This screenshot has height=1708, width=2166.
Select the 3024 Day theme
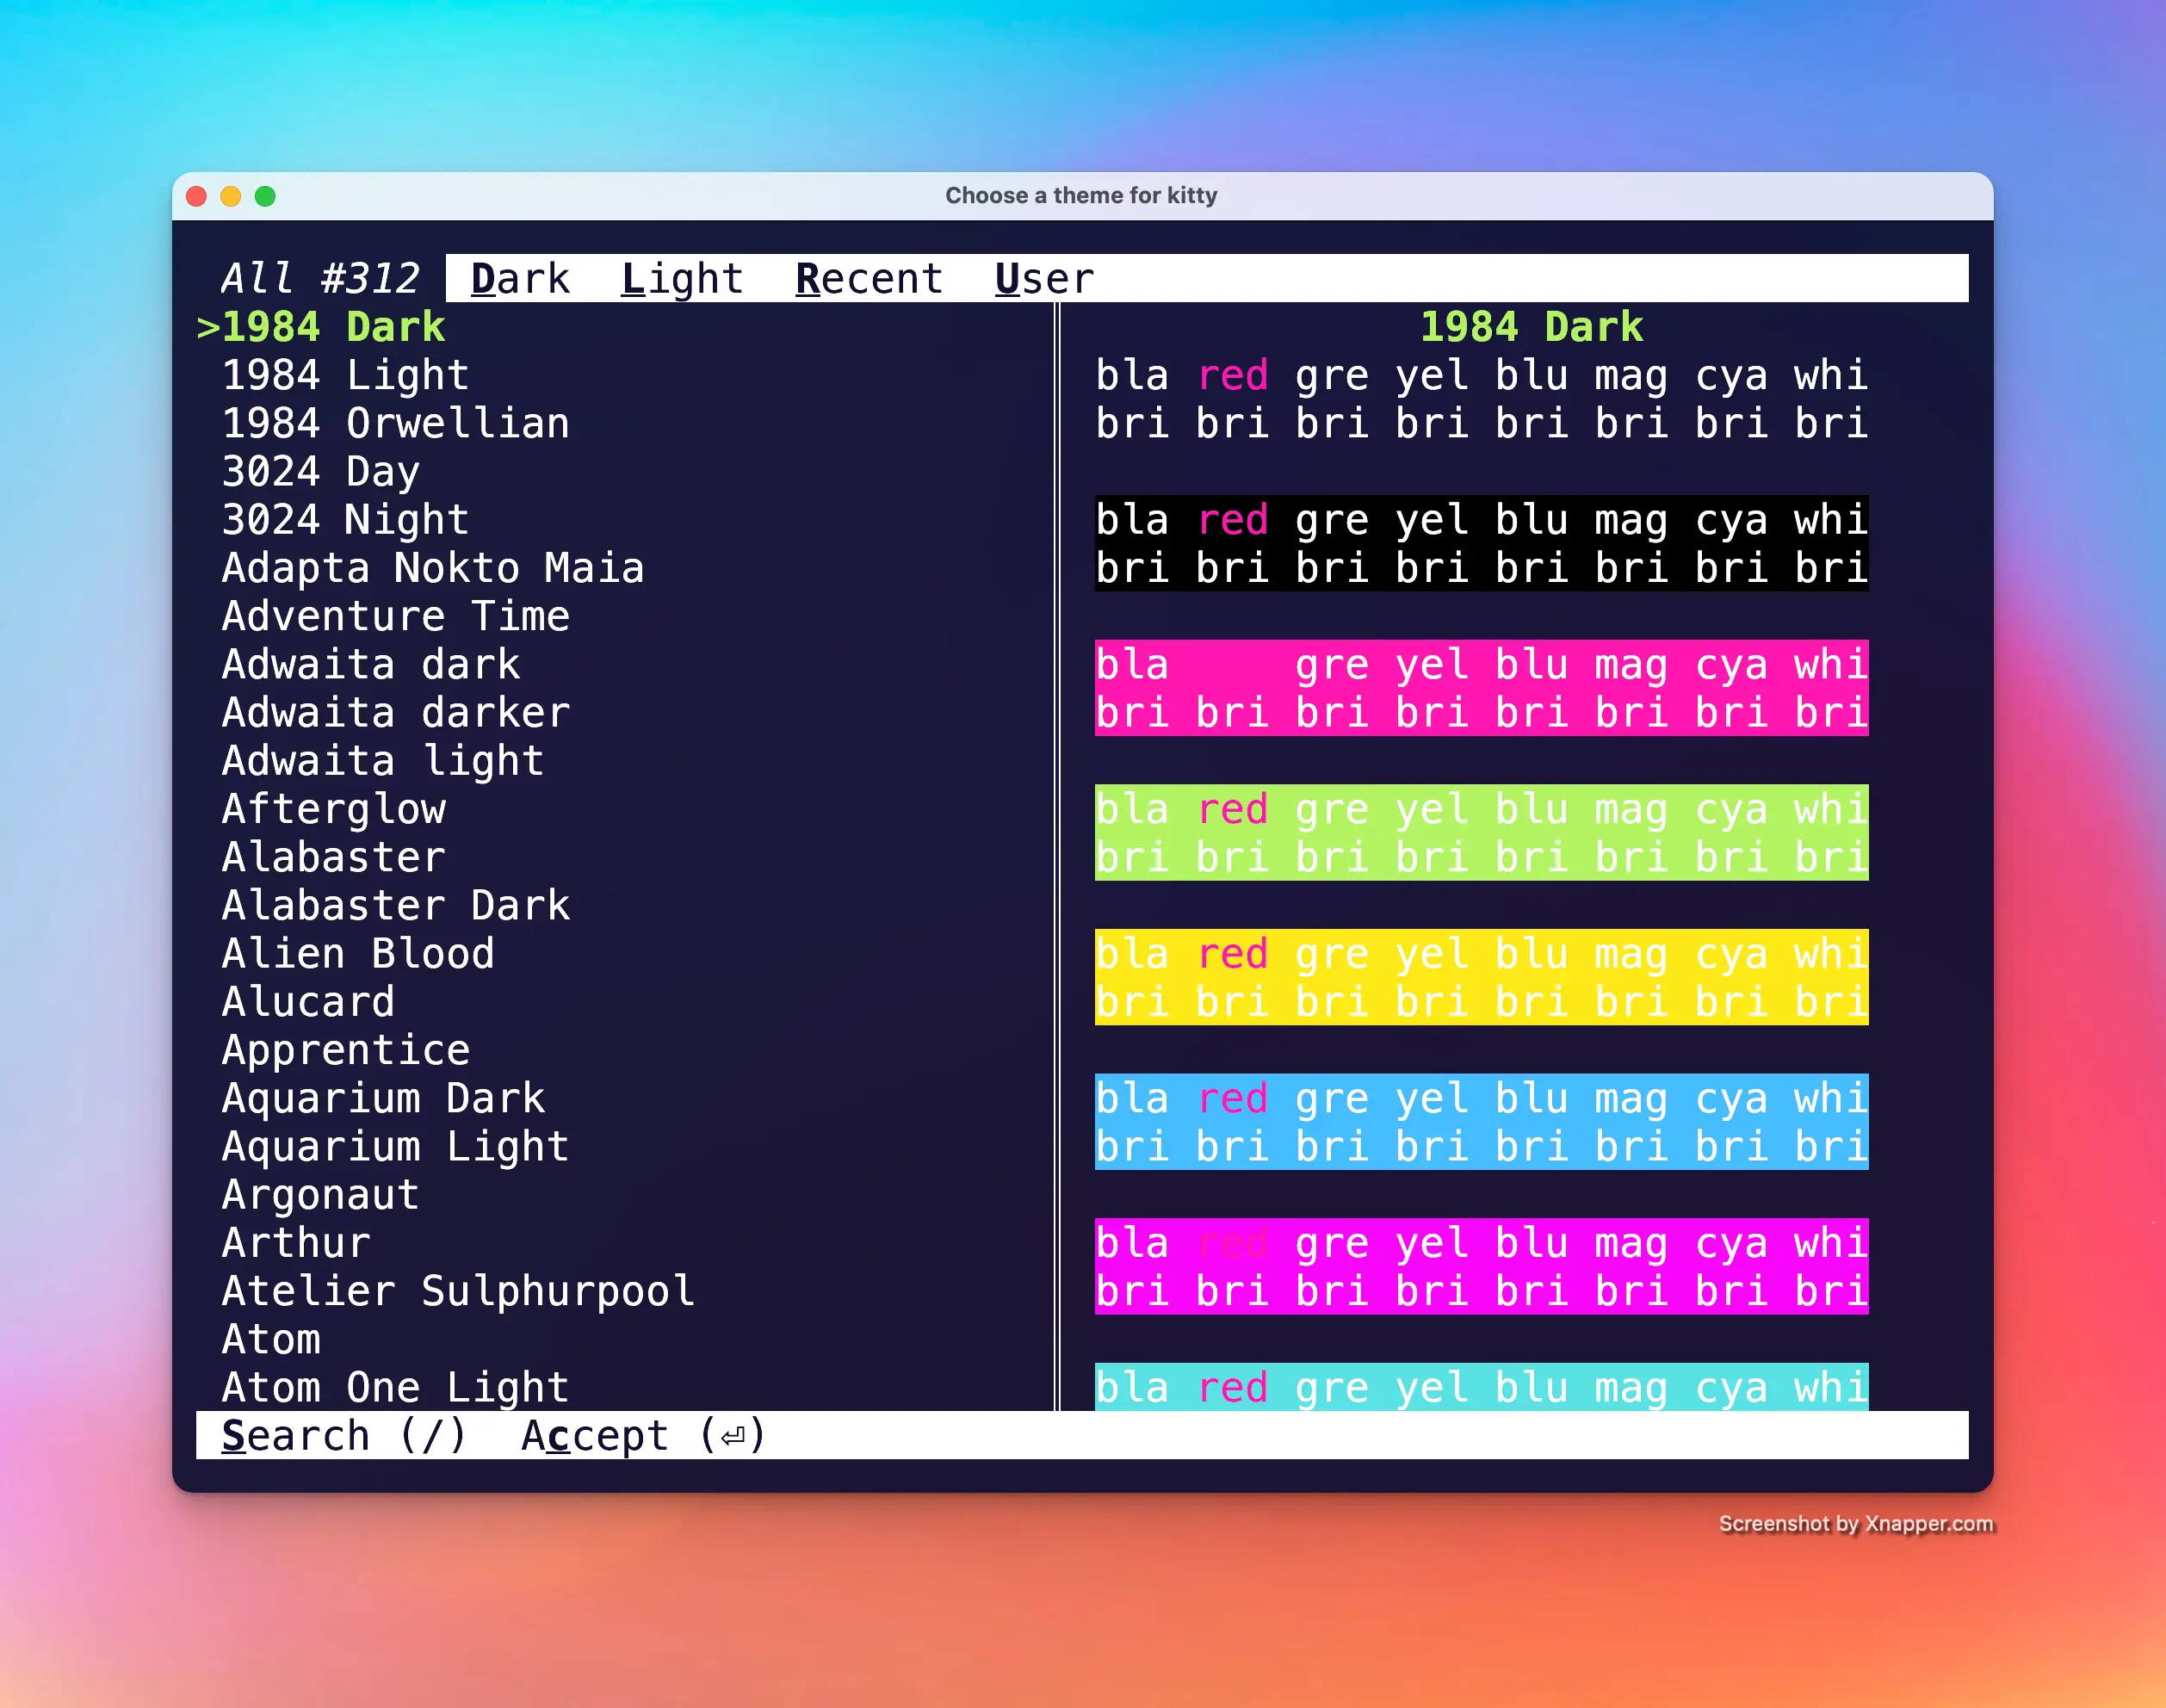pos(320,471)
